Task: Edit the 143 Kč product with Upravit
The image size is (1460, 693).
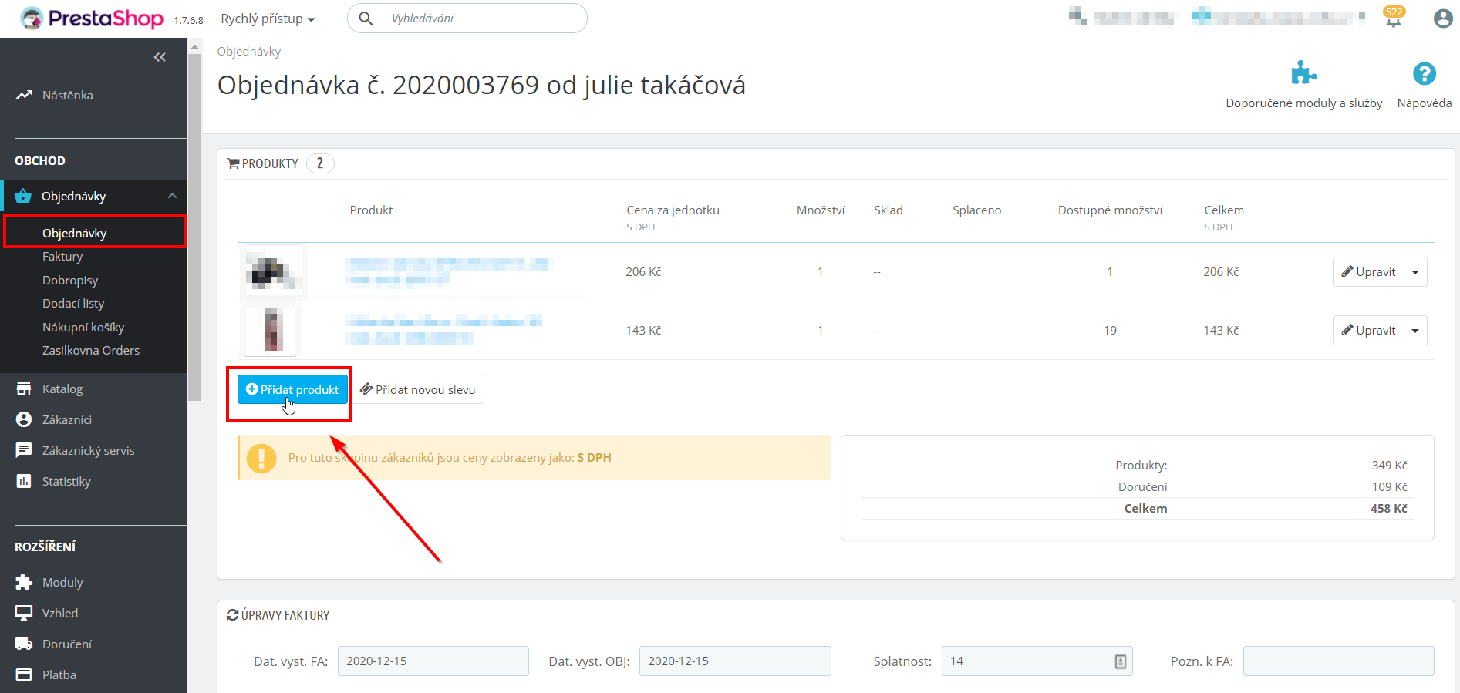Action: pyautogui.click(x=1369, y=331)
